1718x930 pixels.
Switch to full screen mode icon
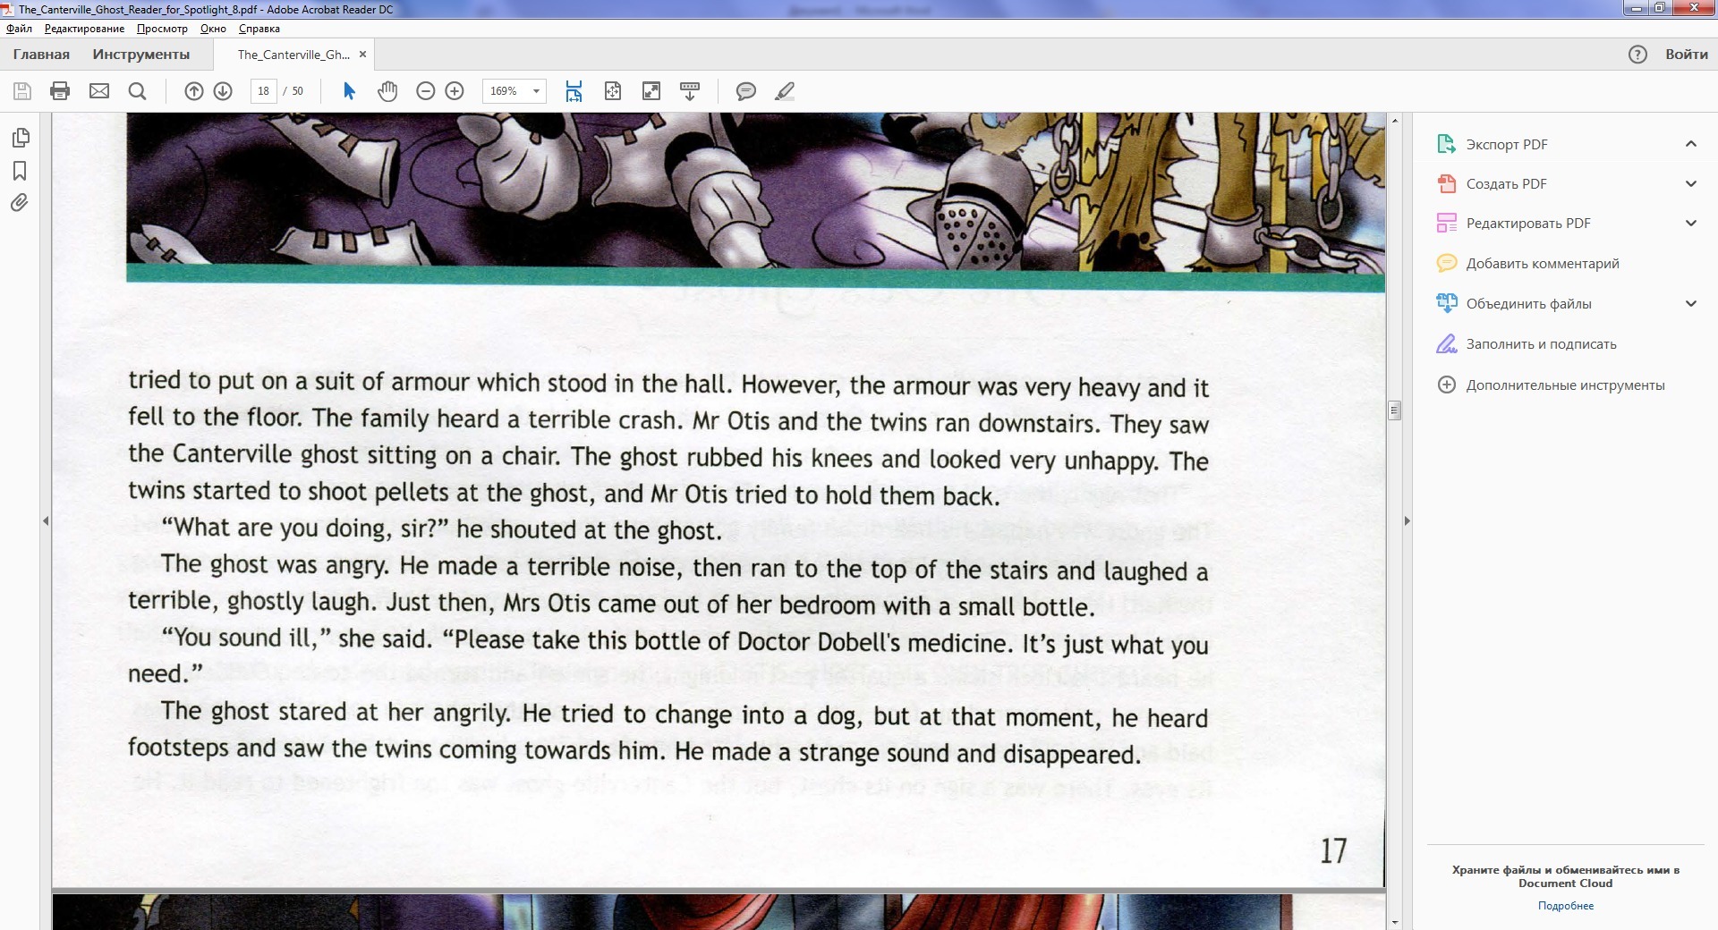click(651, 91)
